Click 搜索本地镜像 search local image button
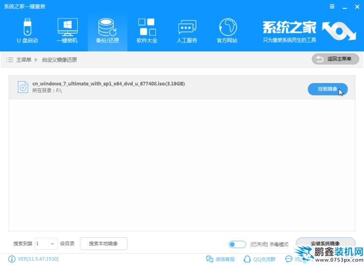The width and height of the screenshot is (364, 265). click(x=103, y=244)
